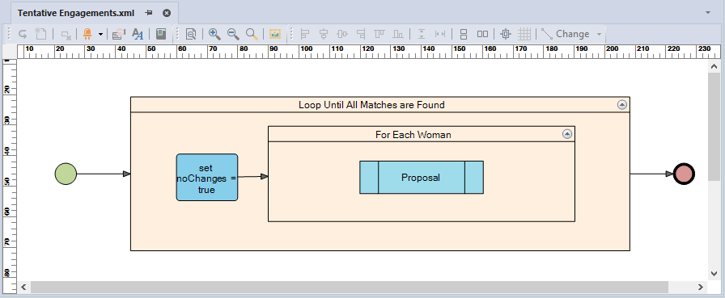The width and height of the screenshot is (725, 298).
Task: Click the dark book bookmark icon
Action: point(161,34)
